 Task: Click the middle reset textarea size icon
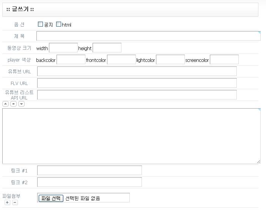[x=13, y=104]
